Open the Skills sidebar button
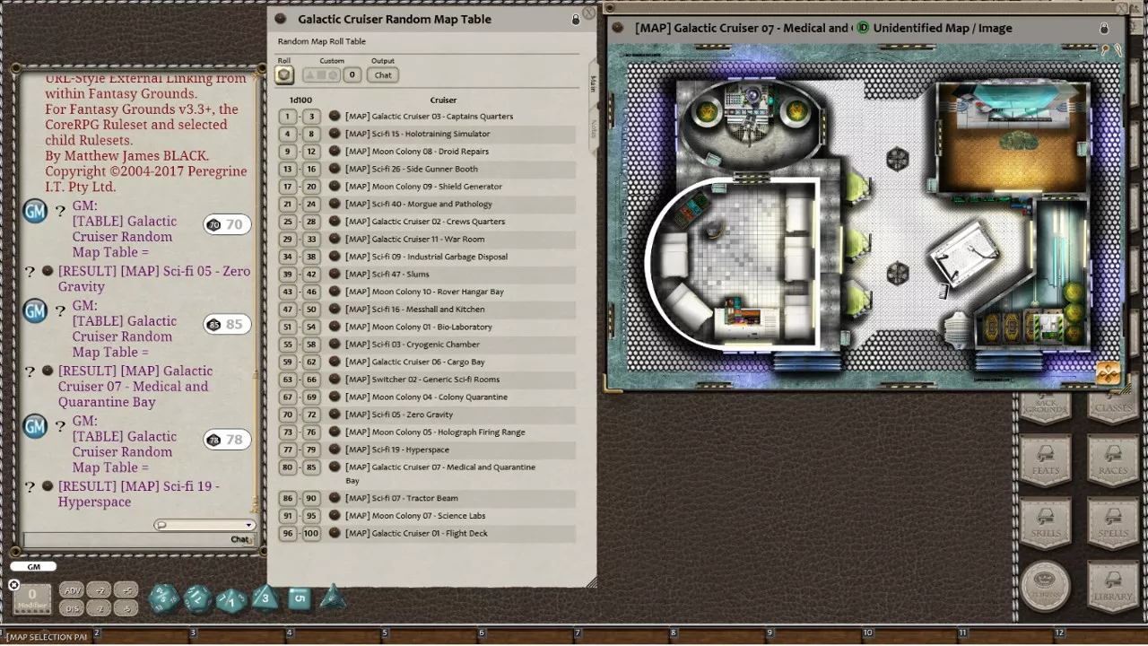Screen dimensions: 1148x646 tap(1046, 522)
